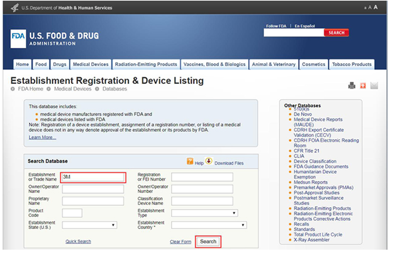Click the Clear Form link

coord(180,242)
